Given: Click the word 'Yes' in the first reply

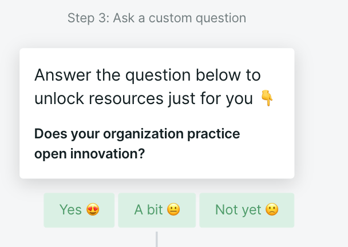Looking at the screenshot, I should pos(70,210).
